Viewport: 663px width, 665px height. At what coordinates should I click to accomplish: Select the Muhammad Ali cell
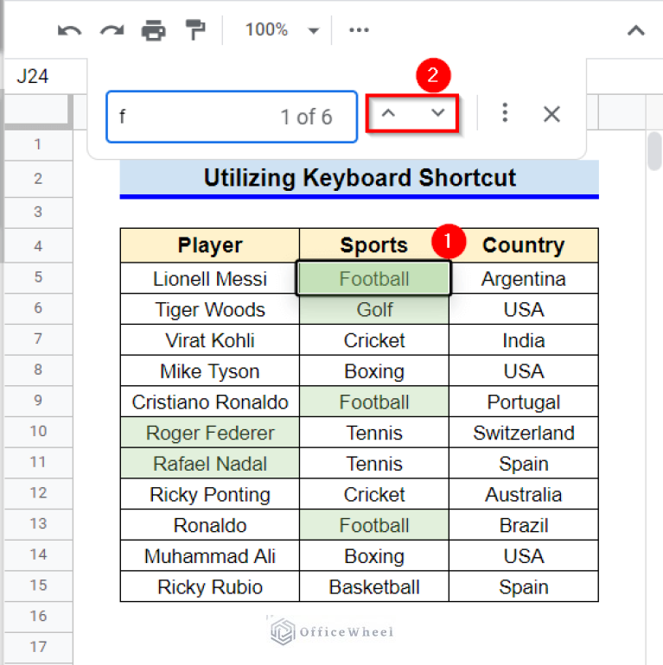210,556
